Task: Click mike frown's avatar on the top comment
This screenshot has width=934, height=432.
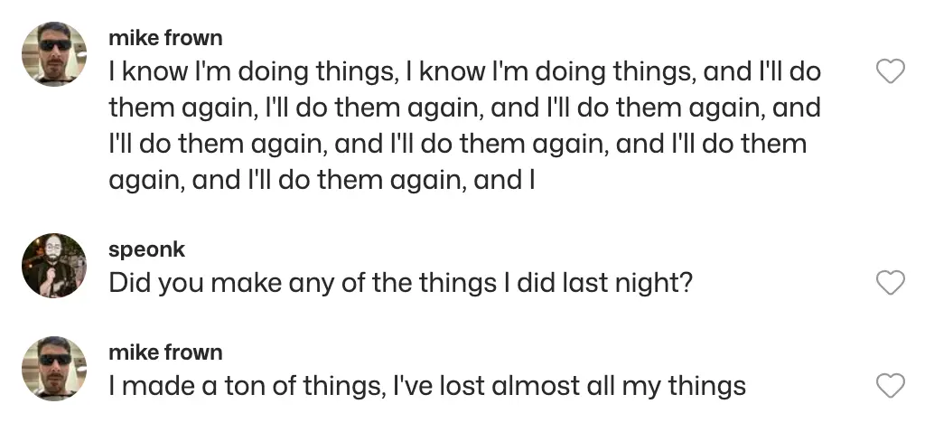Action: 54,54
